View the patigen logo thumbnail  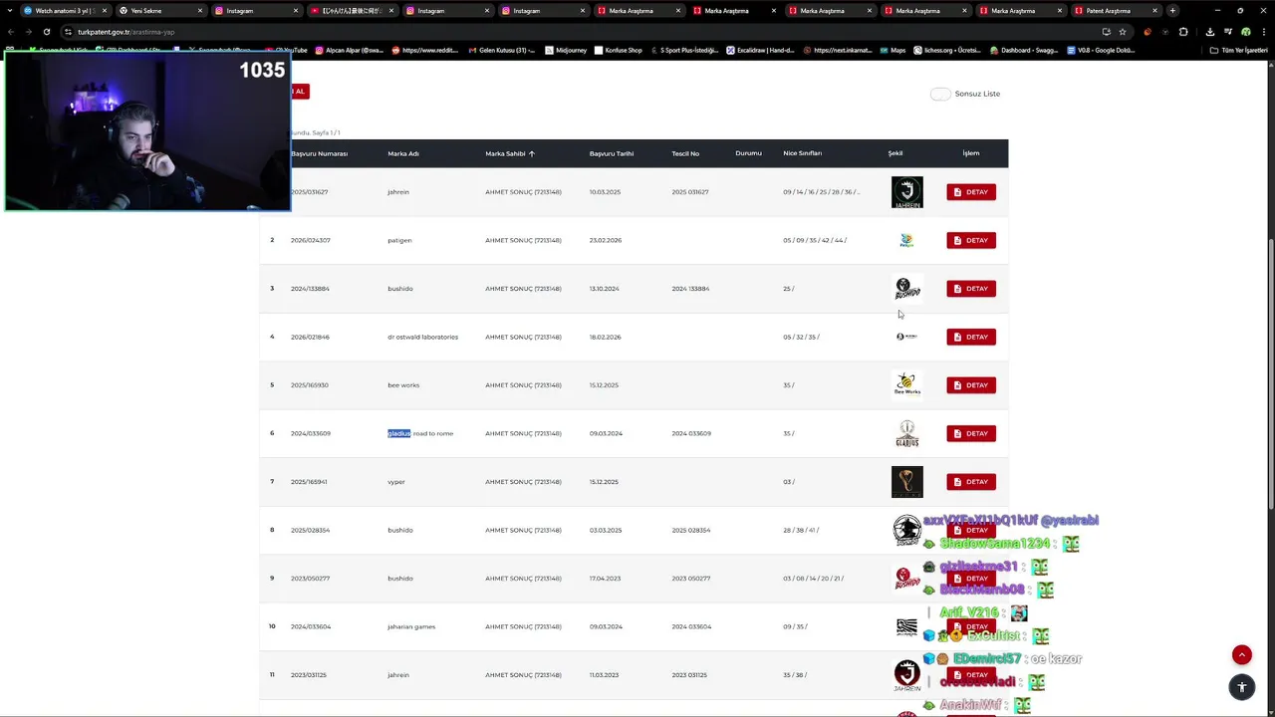906,240
